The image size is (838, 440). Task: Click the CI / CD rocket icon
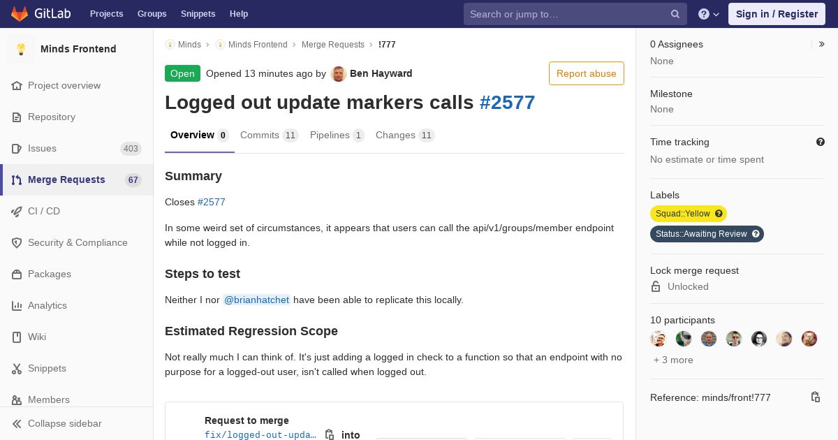click(17, 212)
